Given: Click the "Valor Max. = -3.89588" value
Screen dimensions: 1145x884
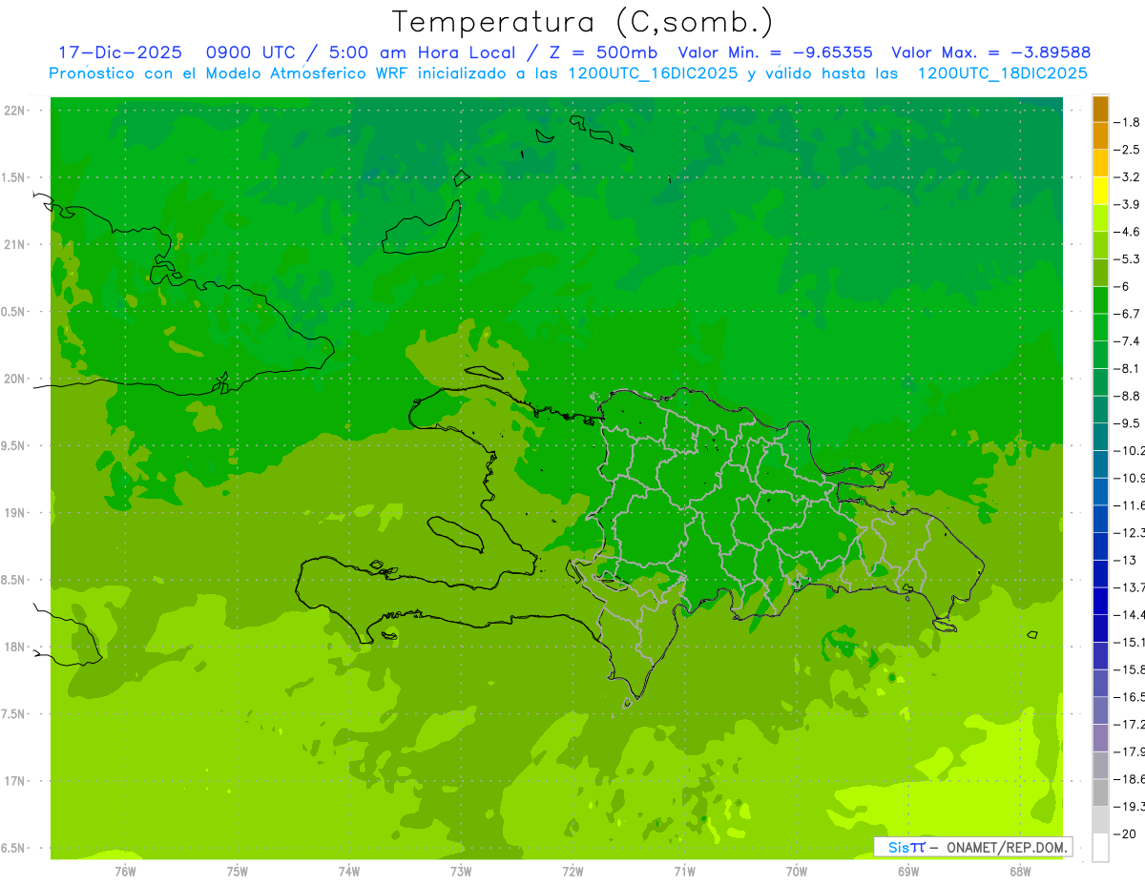Looking at the screenshot, I should 990,52.
